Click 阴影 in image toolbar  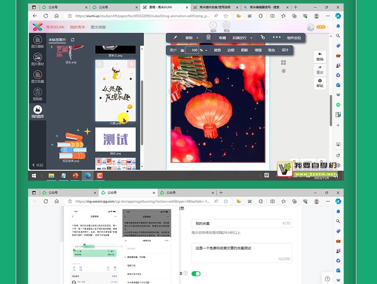[244, 50]
